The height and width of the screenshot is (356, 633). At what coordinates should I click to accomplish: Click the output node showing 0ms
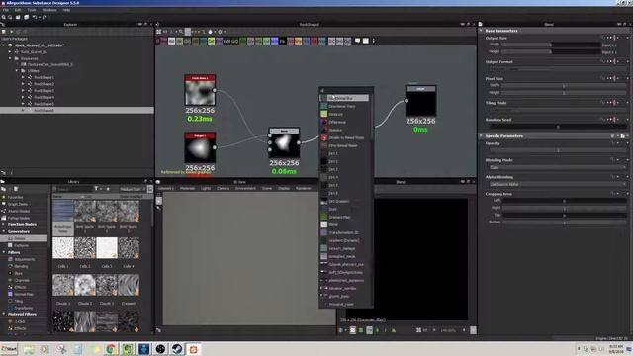[420, 101]
